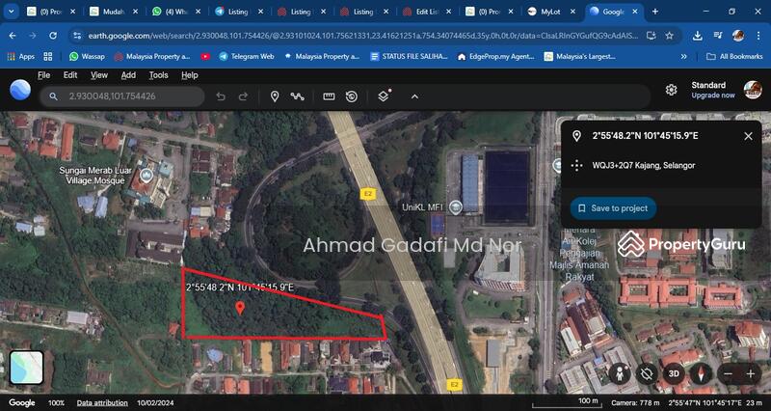771x411 pixels.
Task: Toggle the rotate view orbit button
Action: [647, 373]
